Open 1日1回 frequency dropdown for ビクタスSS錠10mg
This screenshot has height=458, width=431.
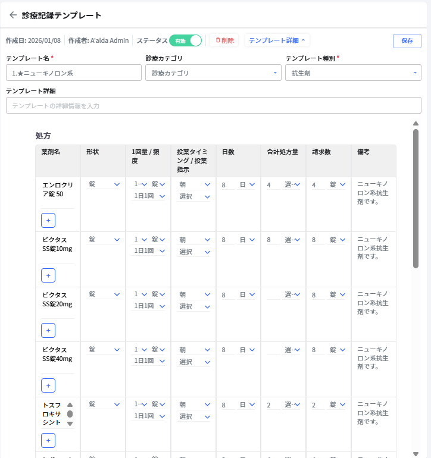(x=149, y=251)
